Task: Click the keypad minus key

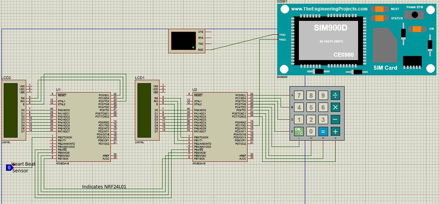Action: point(335,120)
